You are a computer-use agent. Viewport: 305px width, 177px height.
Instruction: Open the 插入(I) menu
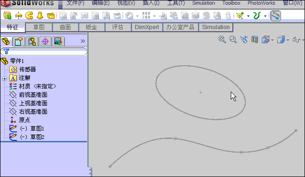click(x=151, y=3)
